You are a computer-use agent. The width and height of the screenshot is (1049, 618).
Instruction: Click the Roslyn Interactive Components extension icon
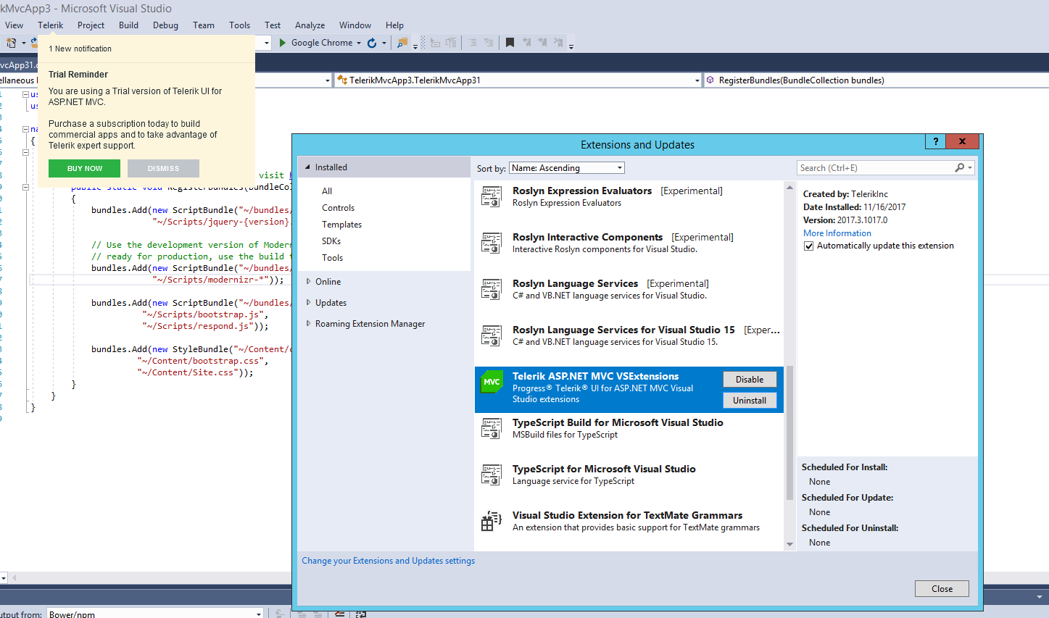492,243
